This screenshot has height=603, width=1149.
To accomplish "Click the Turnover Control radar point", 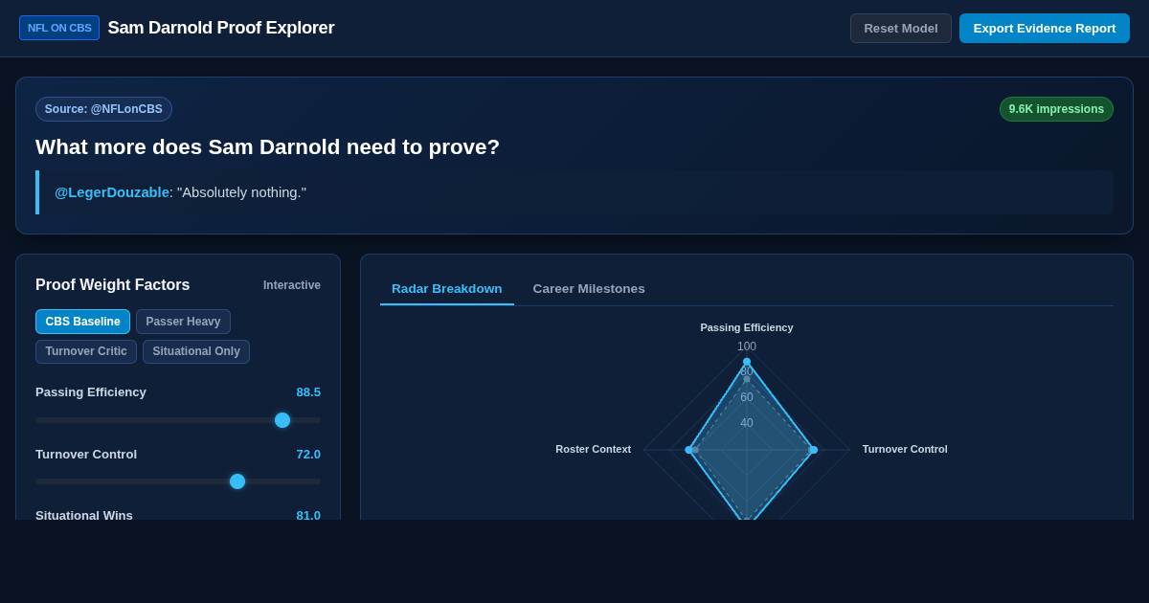I will (814, 450).
